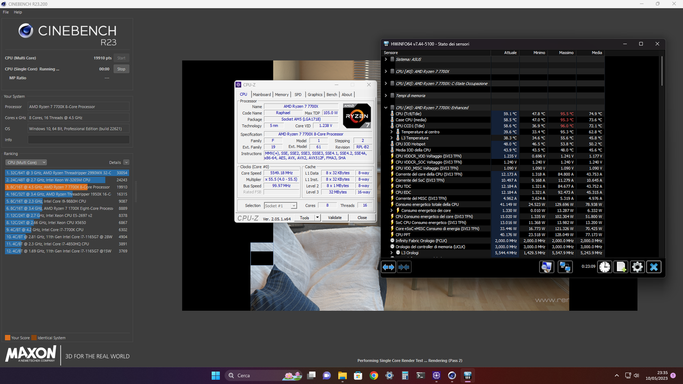Open the CPU-Z Tools dropdown arrow
The height and width of the screenshot is (384, 683).
[x=317, y=218]
